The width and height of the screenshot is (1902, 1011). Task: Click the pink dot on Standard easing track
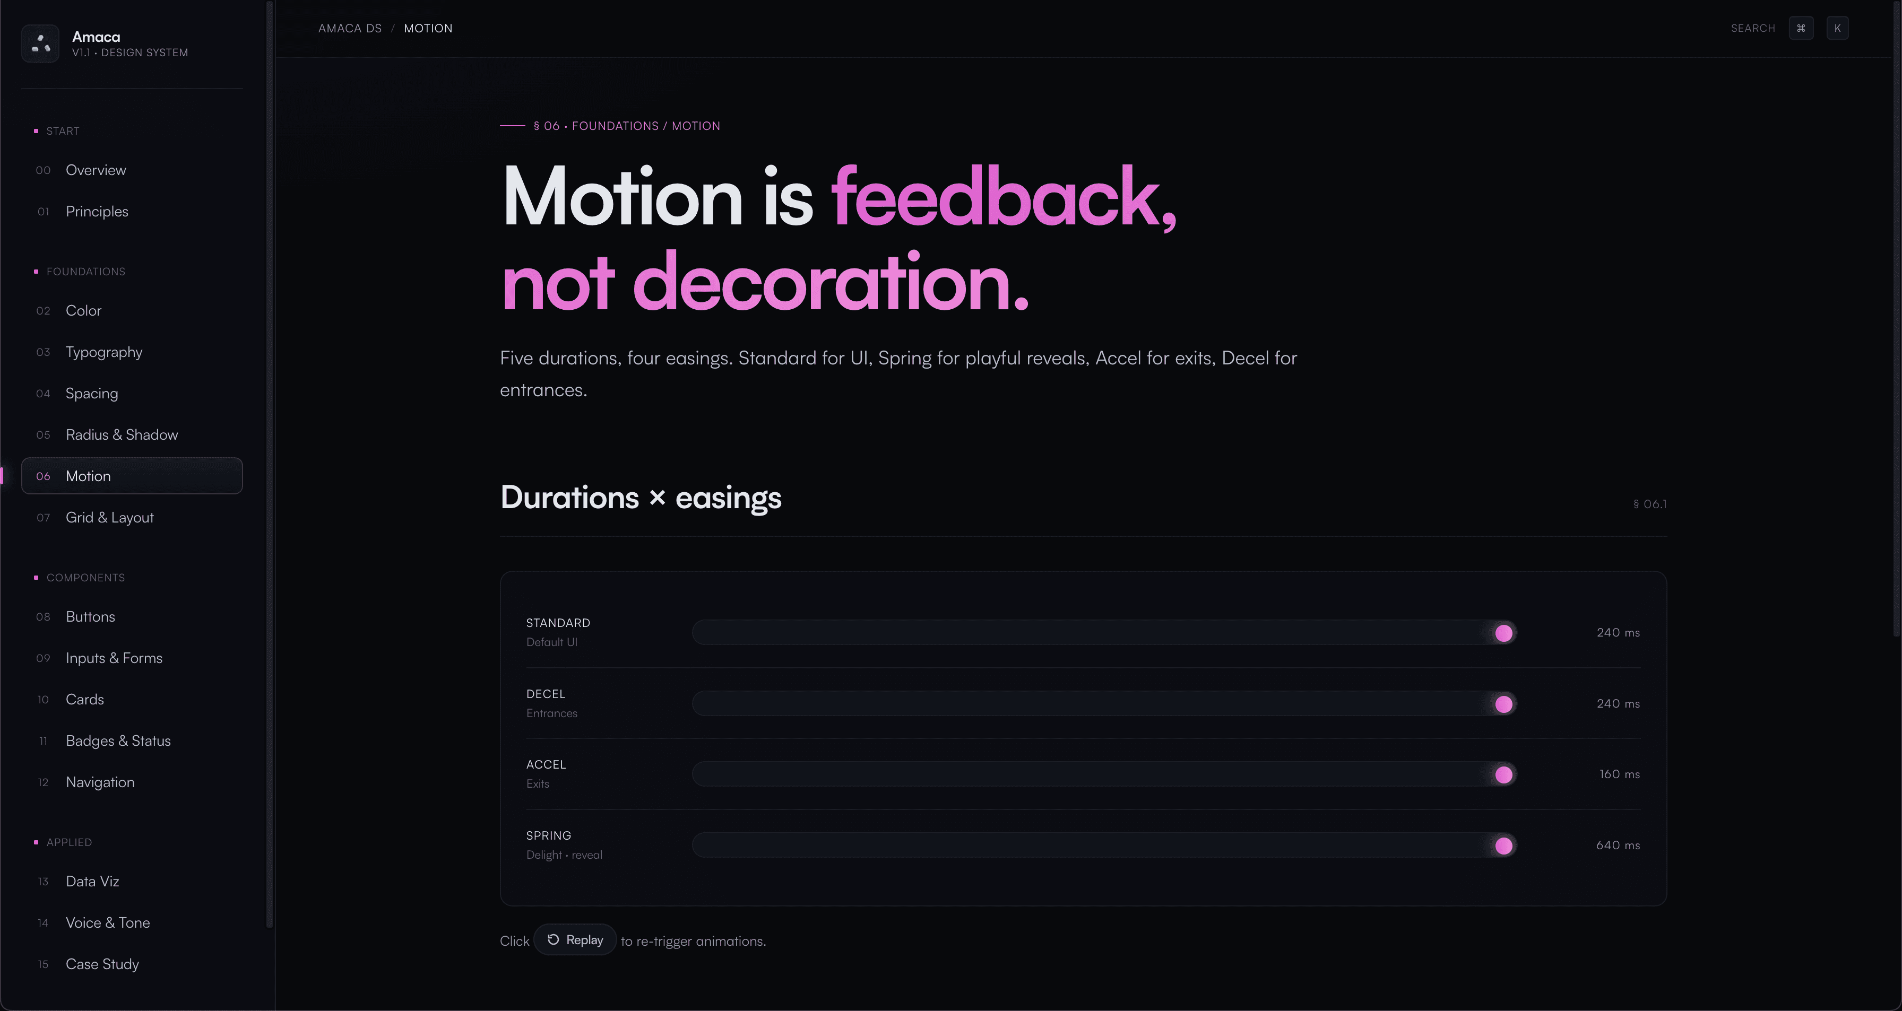pyautogui.click(x=1503, y=633)
